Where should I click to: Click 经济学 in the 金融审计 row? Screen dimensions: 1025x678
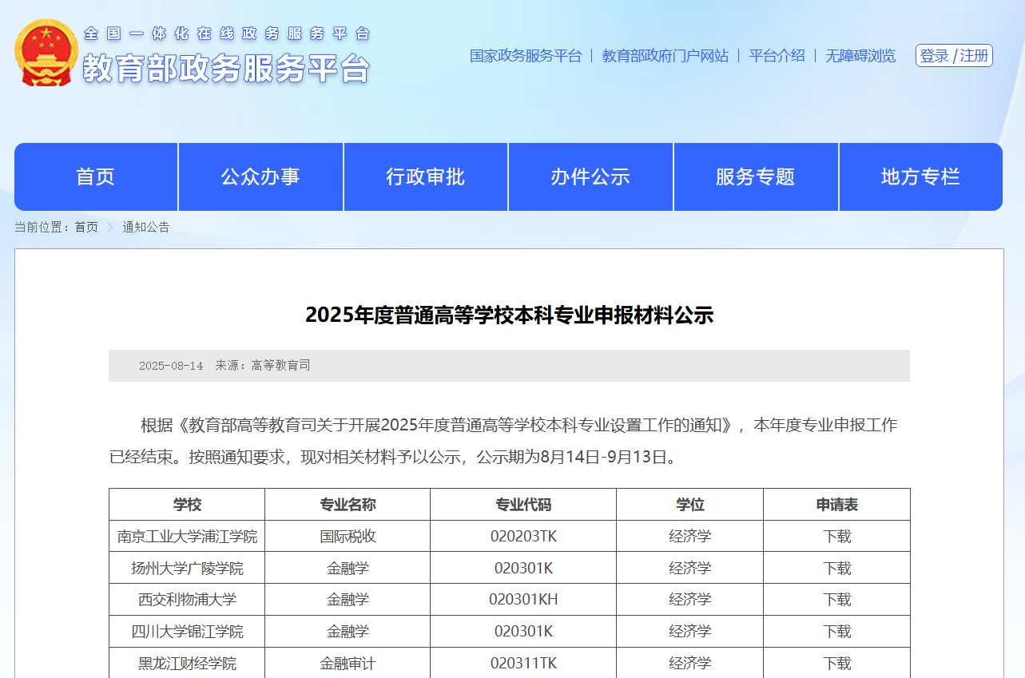tap(690, 664)
